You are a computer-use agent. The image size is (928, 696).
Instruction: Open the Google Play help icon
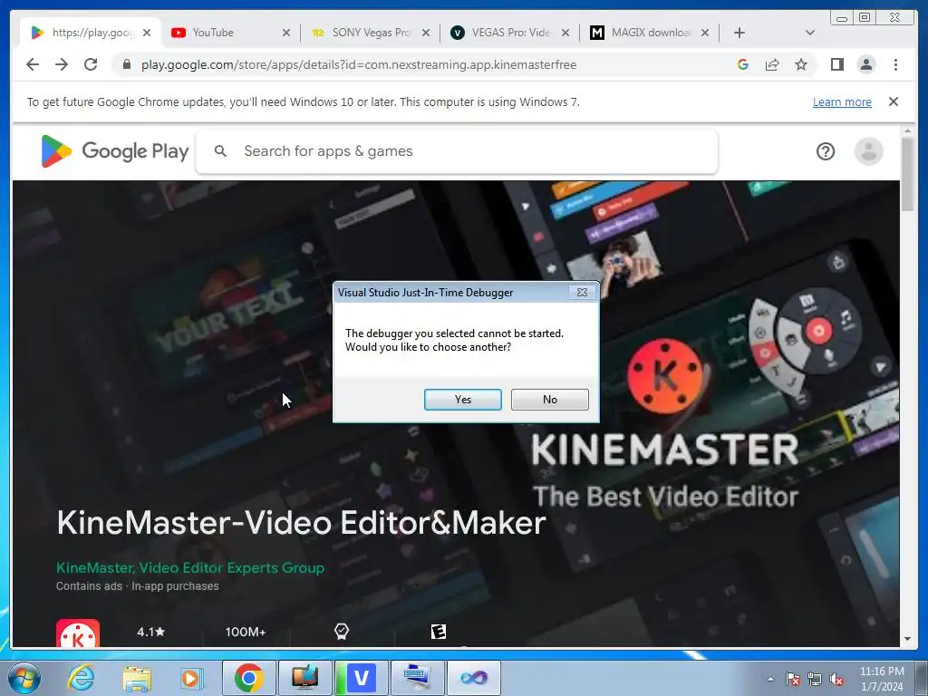click(x=826, y=151)
